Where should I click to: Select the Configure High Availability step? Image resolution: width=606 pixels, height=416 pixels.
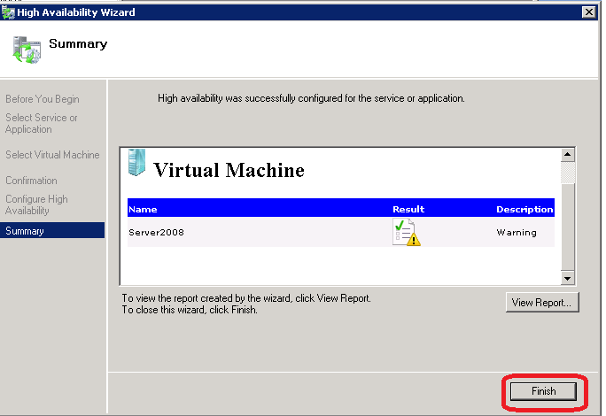36,205
